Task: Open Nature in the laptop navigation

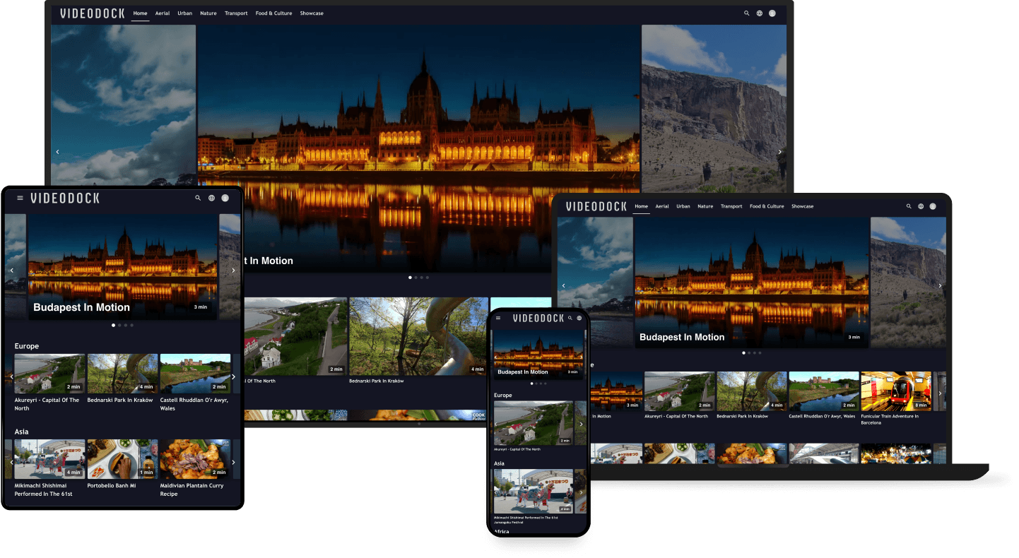Action: [x=705, y=206]
